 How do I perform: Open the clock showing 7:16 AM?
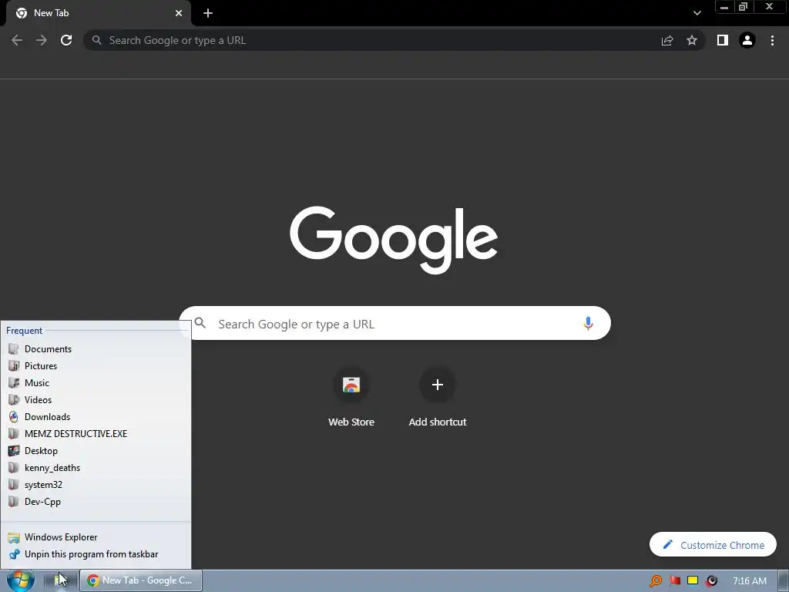coord(750,581)
